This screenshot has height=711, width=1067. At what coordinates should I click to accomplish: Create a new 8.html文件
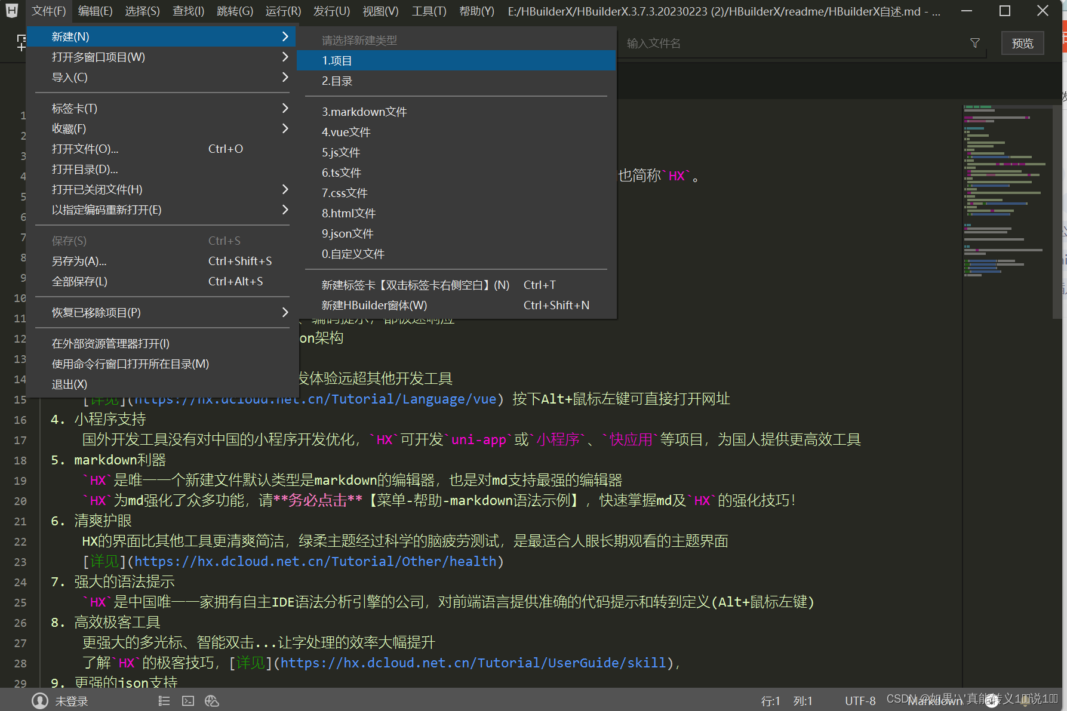click(x=456, y=213)
